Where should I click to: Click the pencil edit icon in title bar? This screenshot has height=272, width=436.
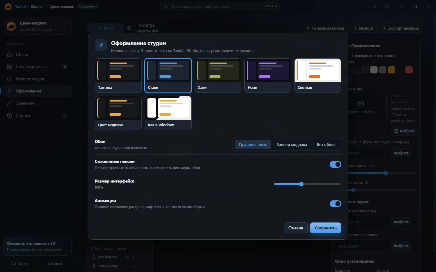click(375, 6)
